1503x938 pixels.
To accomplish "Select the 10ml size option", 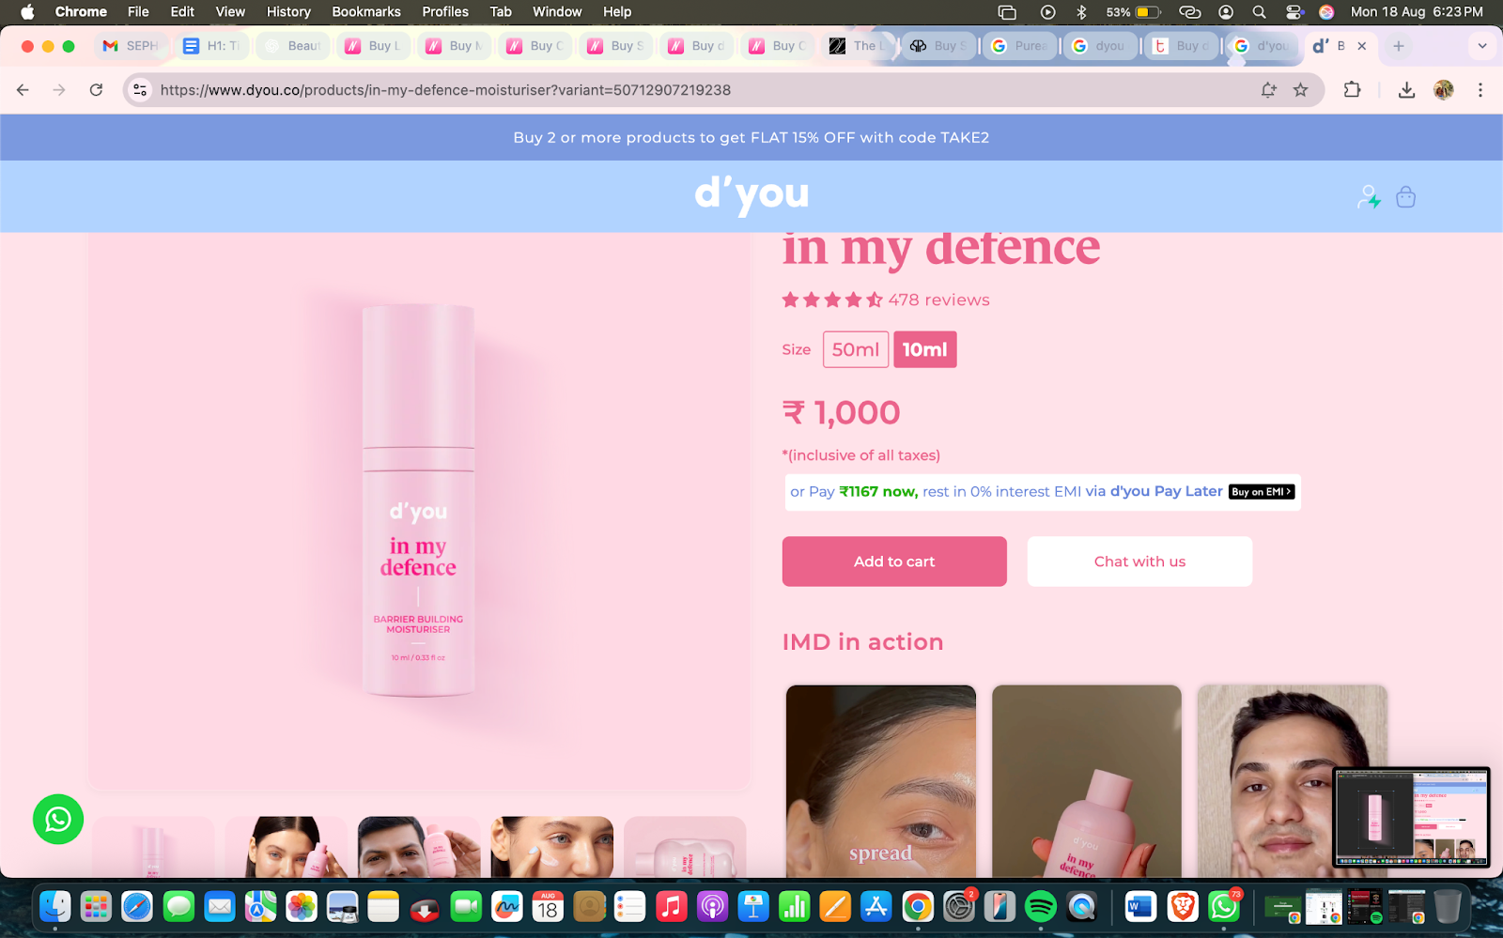I will [x=925, y=349].
